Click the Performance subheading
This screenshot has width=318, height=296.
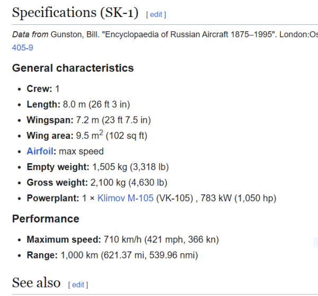click(46, 219)
